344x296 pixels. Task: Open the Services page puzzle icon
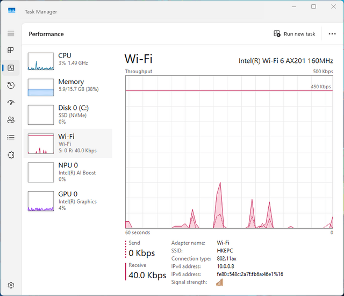pos(11,155)
